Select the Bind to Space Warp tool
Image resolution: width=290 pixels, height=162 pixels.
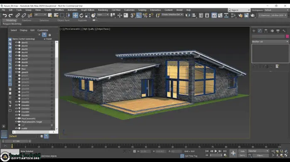point(30,15)
